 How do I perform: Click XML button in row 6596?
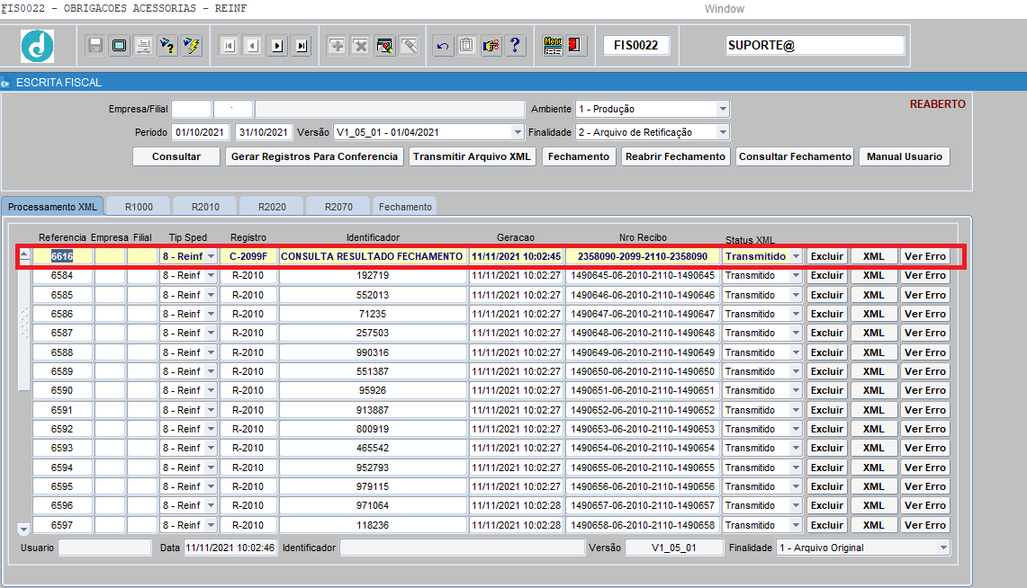tap(874, 505)
